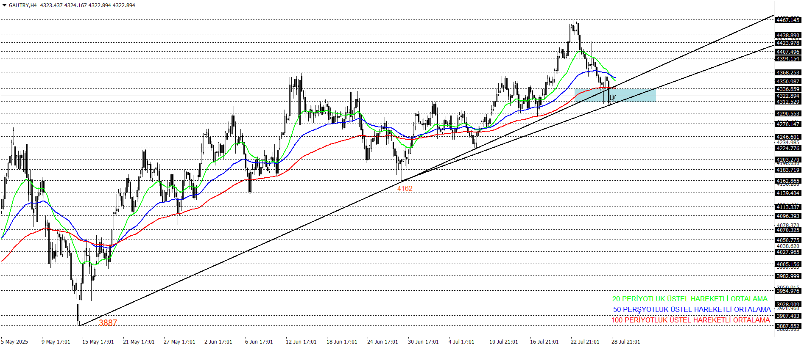Click the small triangle beside GAUTRY,H4 title
Image resolution: width=804 pixels, height=347 pixels.
click(x=4, y=6)
